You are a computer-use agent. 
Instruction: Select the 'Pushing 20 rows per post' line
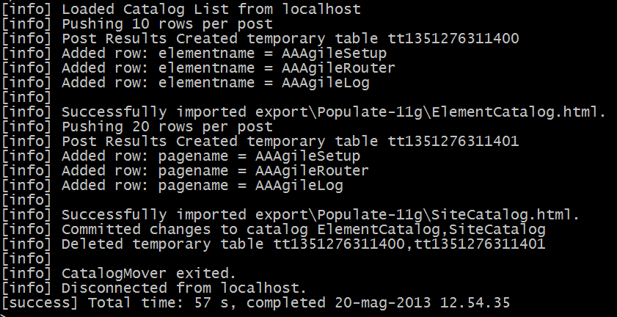point(137,127)
